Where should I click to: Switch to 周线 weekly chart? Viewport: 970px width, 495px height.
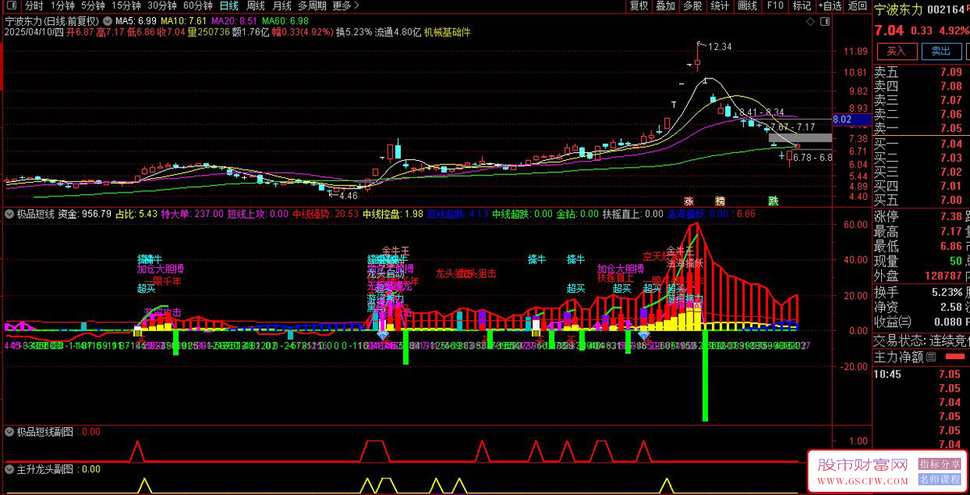(256, 6)
